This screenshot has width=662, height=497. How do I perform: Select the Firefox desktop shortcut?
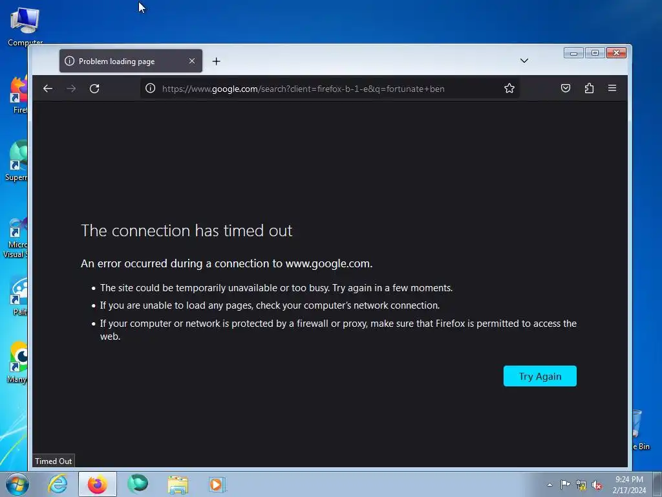pyautogui.click(x=19, y=95)
